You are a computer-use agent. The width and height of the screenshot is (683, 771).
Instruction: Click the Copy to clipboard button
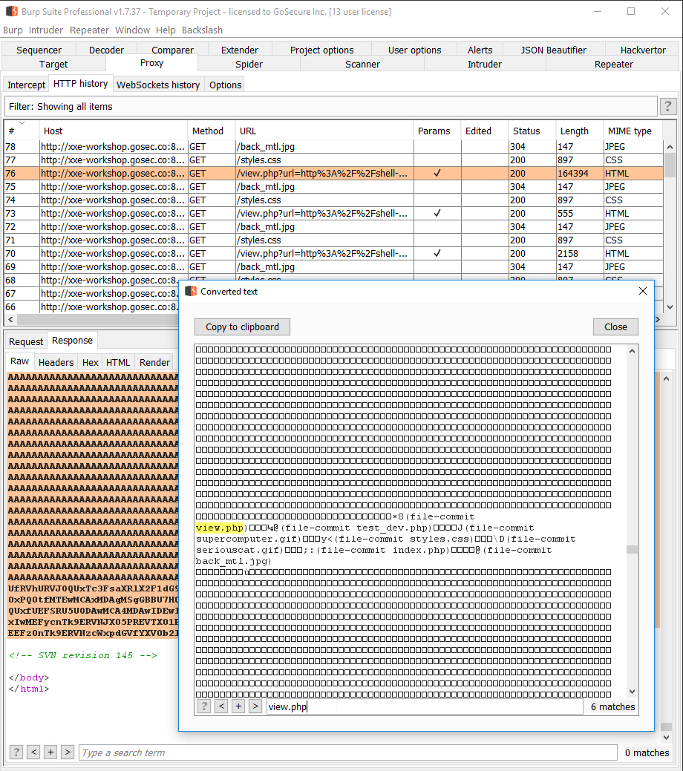[x=241, y=327]
